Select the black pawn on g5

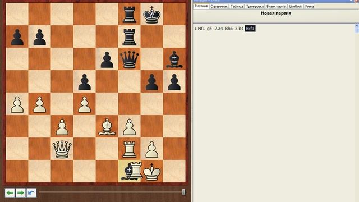[x=152, y=82]
